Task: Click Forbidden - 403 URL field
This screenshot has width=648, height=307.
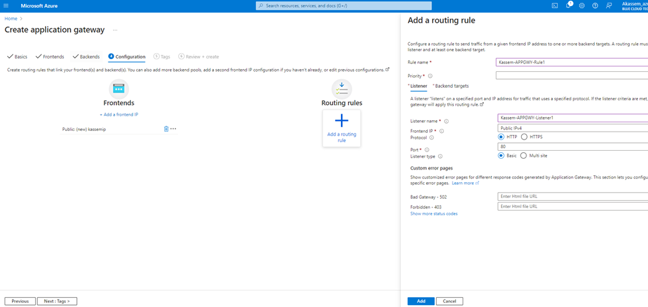Action: [572, 206]
